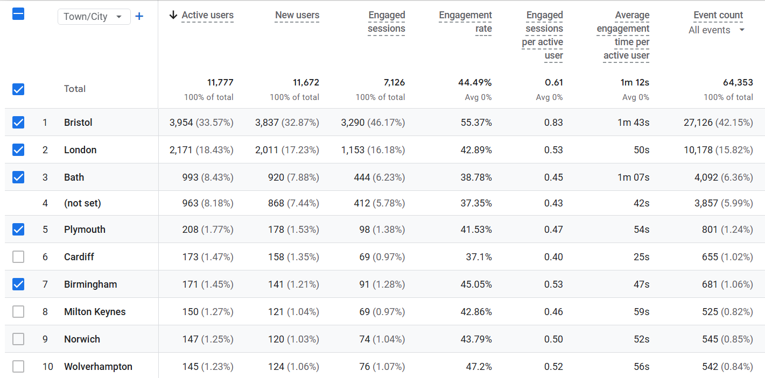Uncheck the Total row checkbox

[18, 89]
